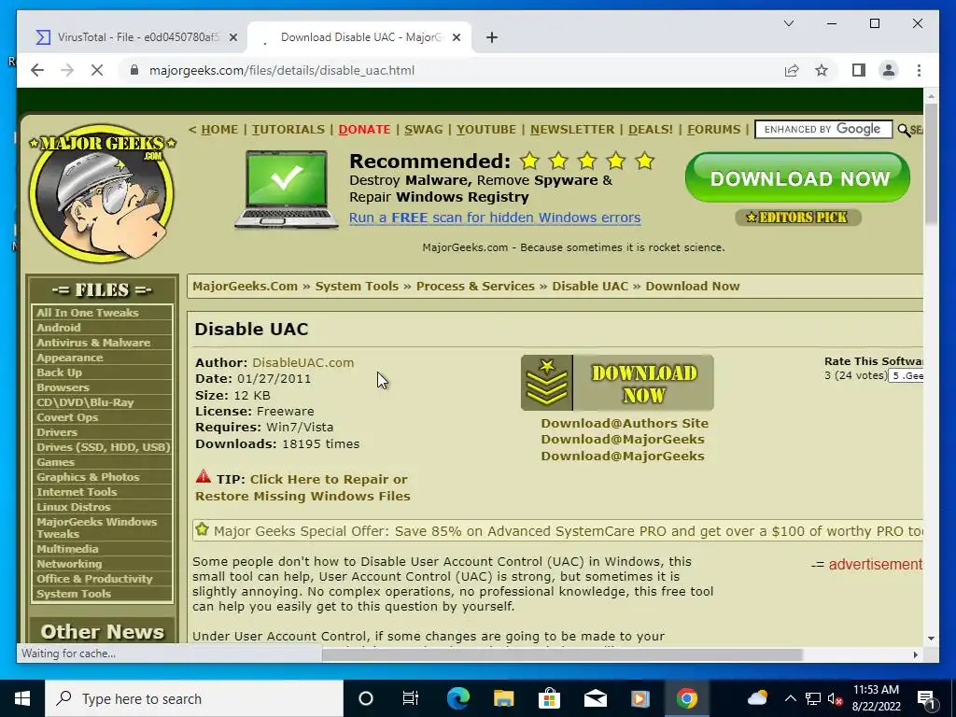
Task: Open the notification center icon
Action: [x=926, y=700]
